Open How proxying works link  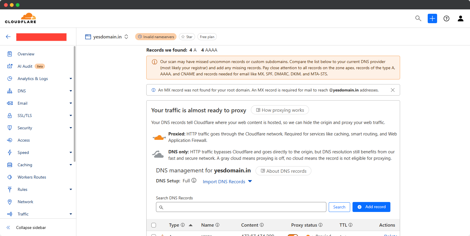(x=280, y=110)
